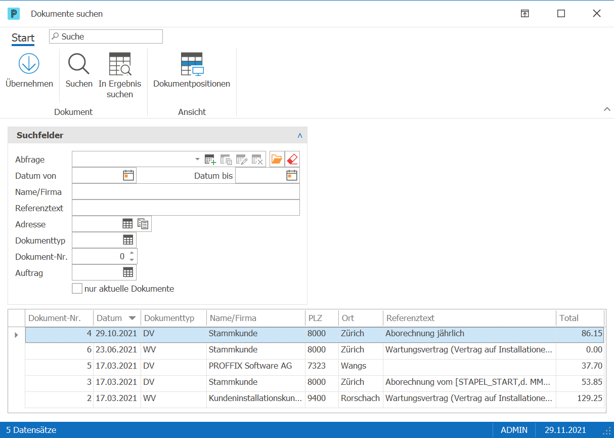The width and height of the screenshot is (614, 438).
Task: Start the search with the Suchen magnifier
Action: [79, 64]
